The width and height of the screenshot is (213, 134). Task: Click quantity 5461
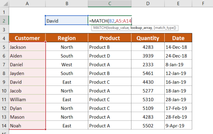pos(148,73)
